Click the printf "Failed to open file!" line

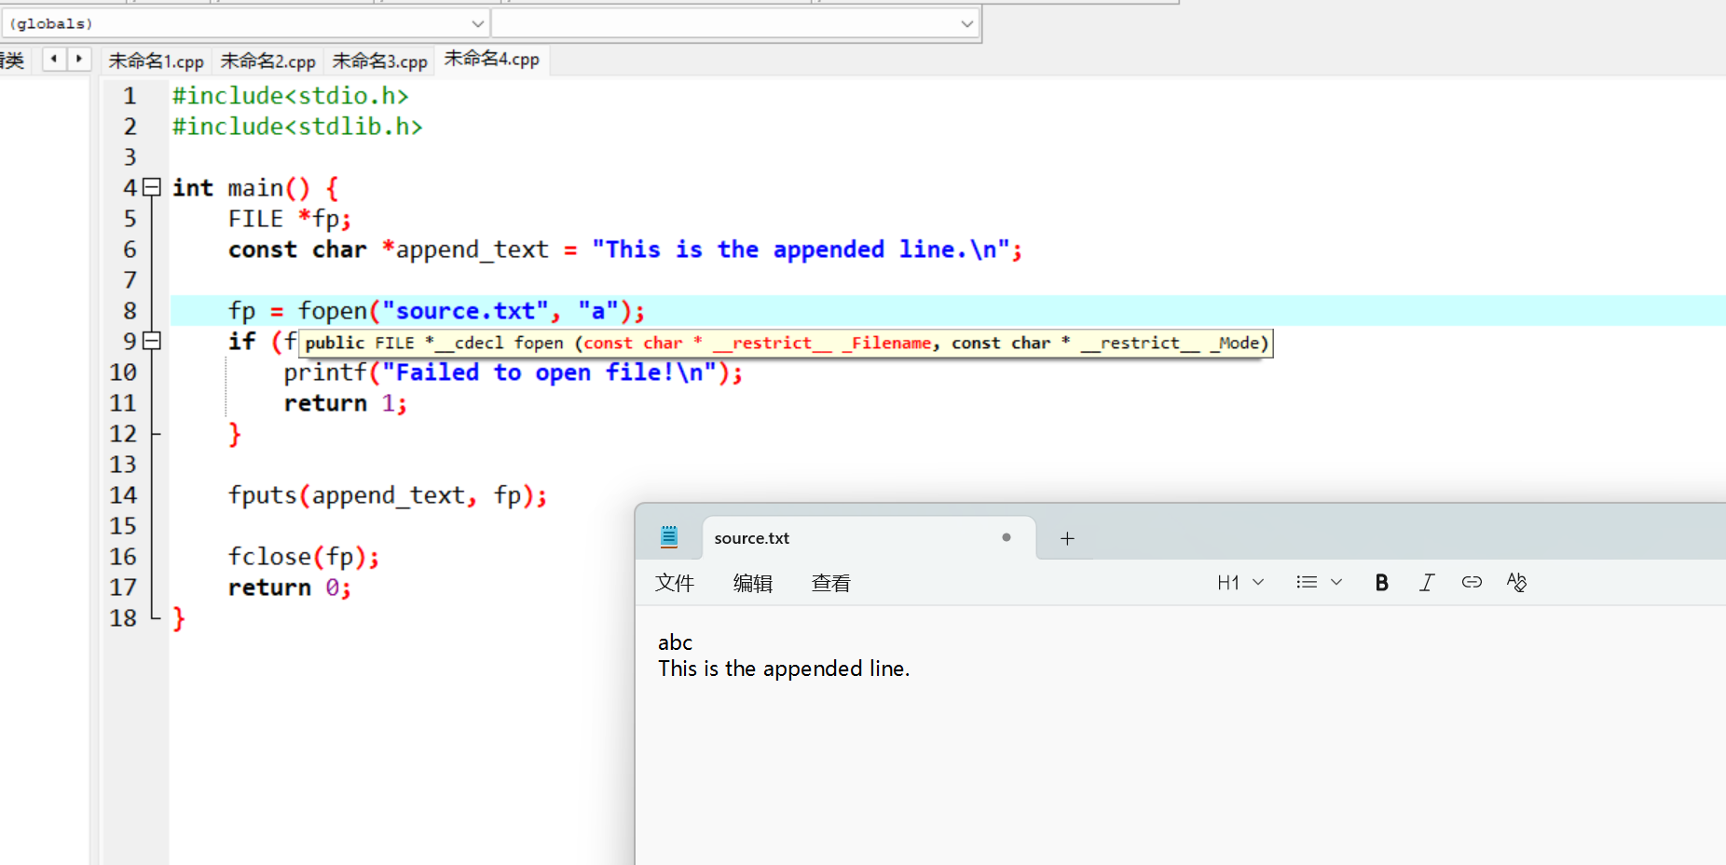[x=514, y=372]
